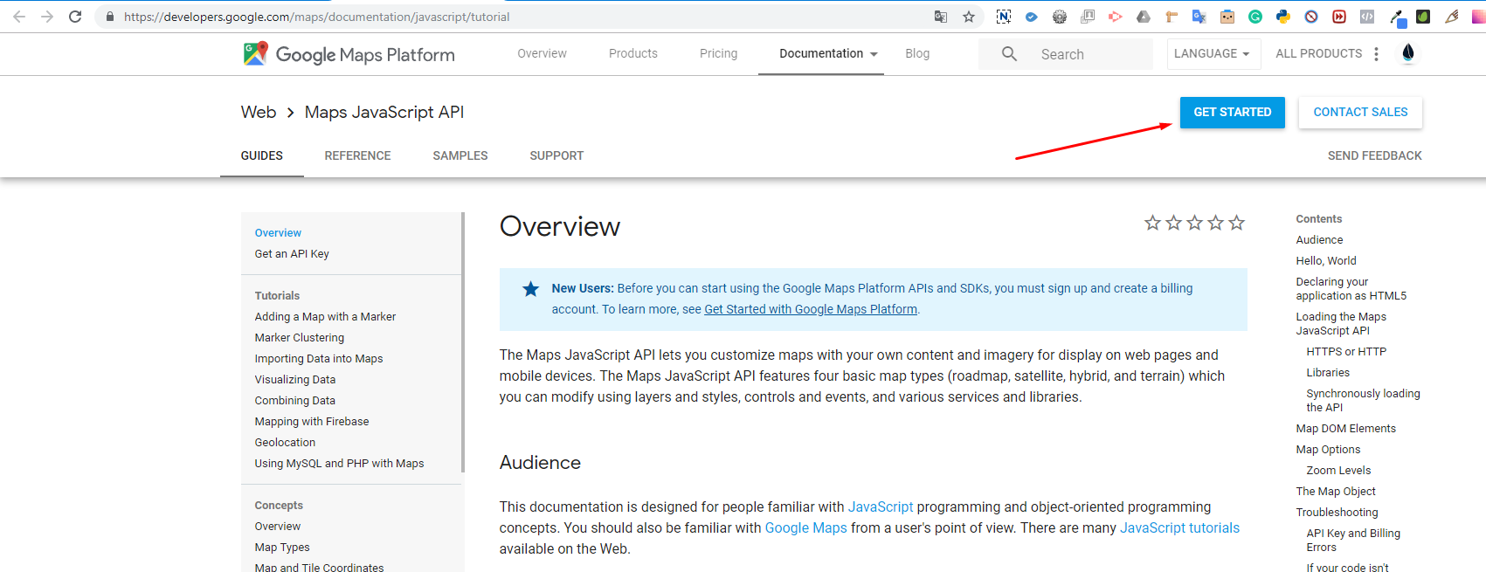Image resolution: width=1486 pixels, height=572 pixels.
Task: Switch to the SUPPORT tab
Action: point(556,155)
